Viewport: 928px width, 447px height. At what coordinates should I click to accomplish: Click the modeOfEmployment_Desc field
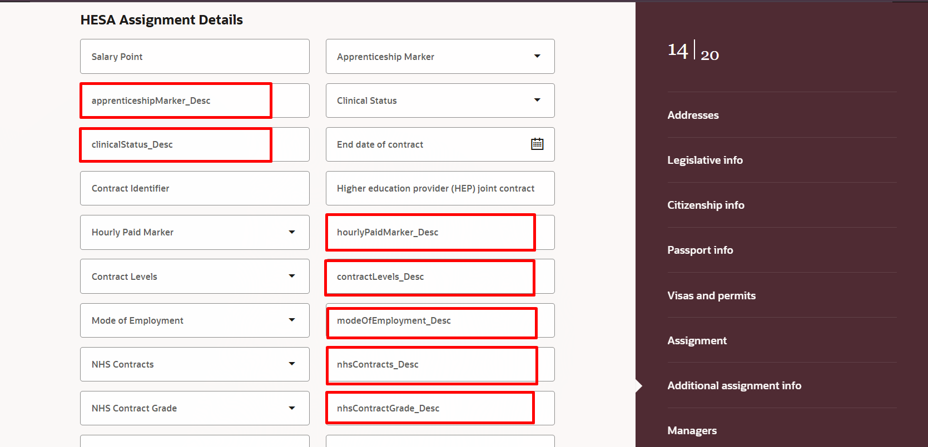click(x=440, y=320)
